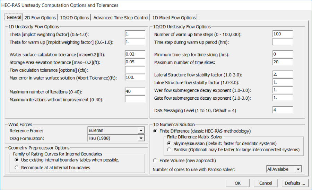Viewport: 312px width, 190px height.
Task: Click Time step during warm up field
Action: coord(283,42)
